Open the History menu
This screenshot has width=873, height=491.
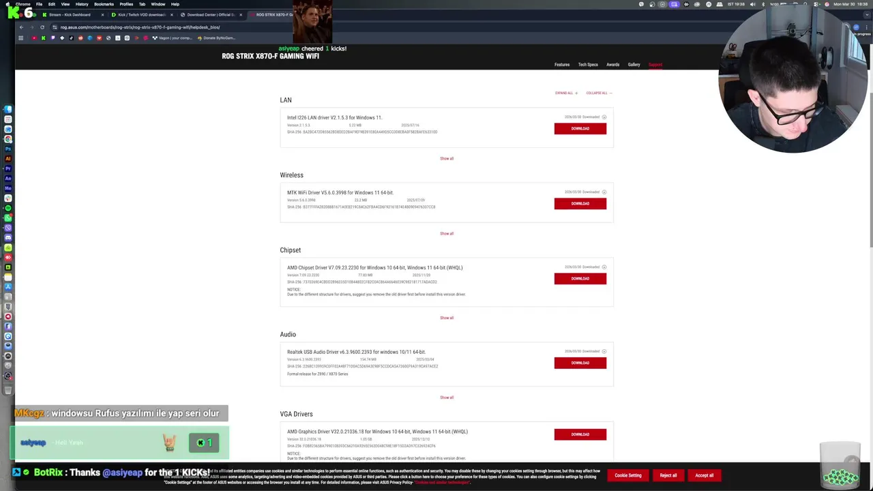(x=82, y=4)
